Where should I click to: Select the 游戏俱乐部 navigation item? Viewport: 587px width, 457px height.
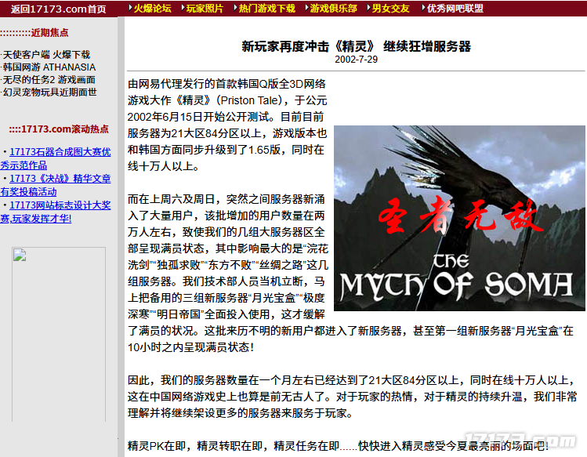point(333,9)
